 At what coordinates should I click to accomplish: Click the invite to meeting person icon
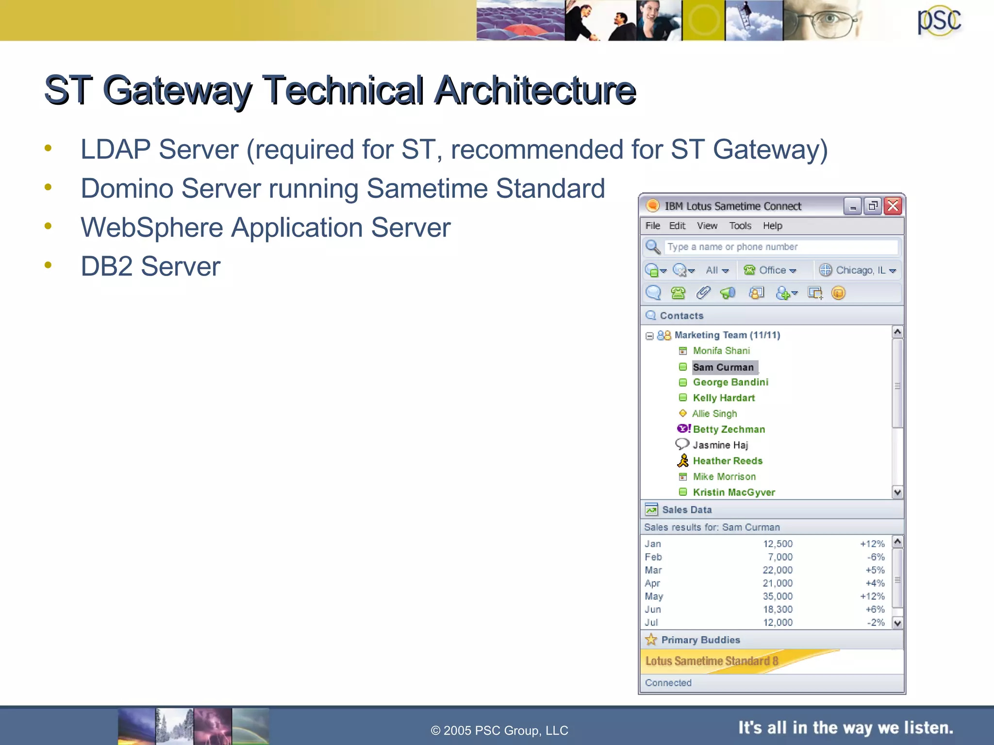(x=757, y=293)
